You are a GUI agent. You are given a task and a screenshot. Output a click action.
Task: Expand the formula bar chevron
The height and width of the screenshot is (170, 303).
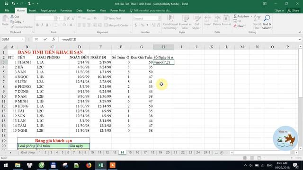[300, 39]
